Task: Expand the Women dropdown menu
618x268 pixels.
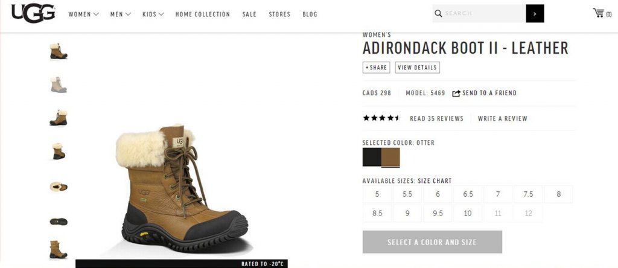Action: tap(83, 14)
